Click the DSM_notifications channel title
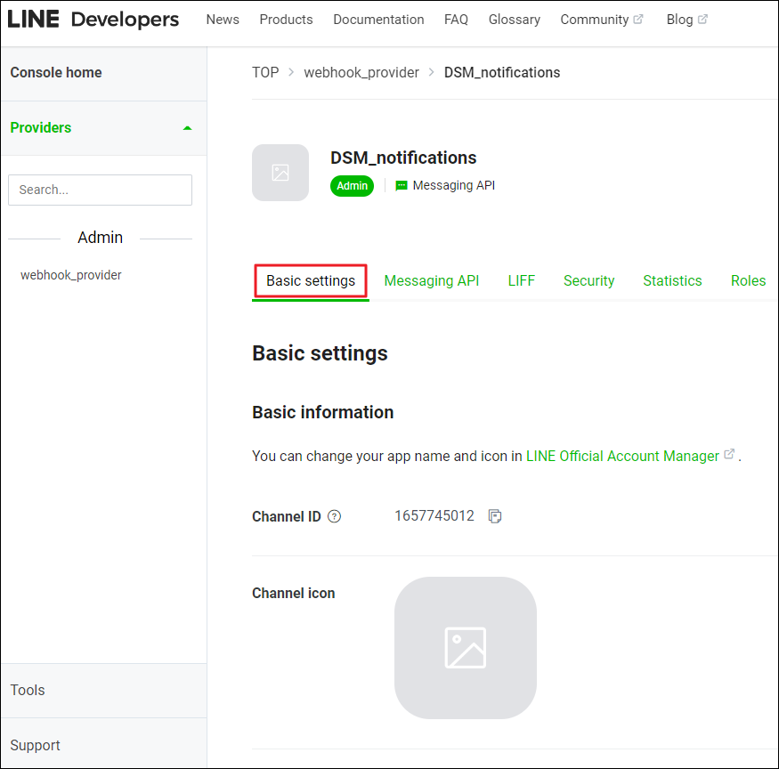 (403, 158)
